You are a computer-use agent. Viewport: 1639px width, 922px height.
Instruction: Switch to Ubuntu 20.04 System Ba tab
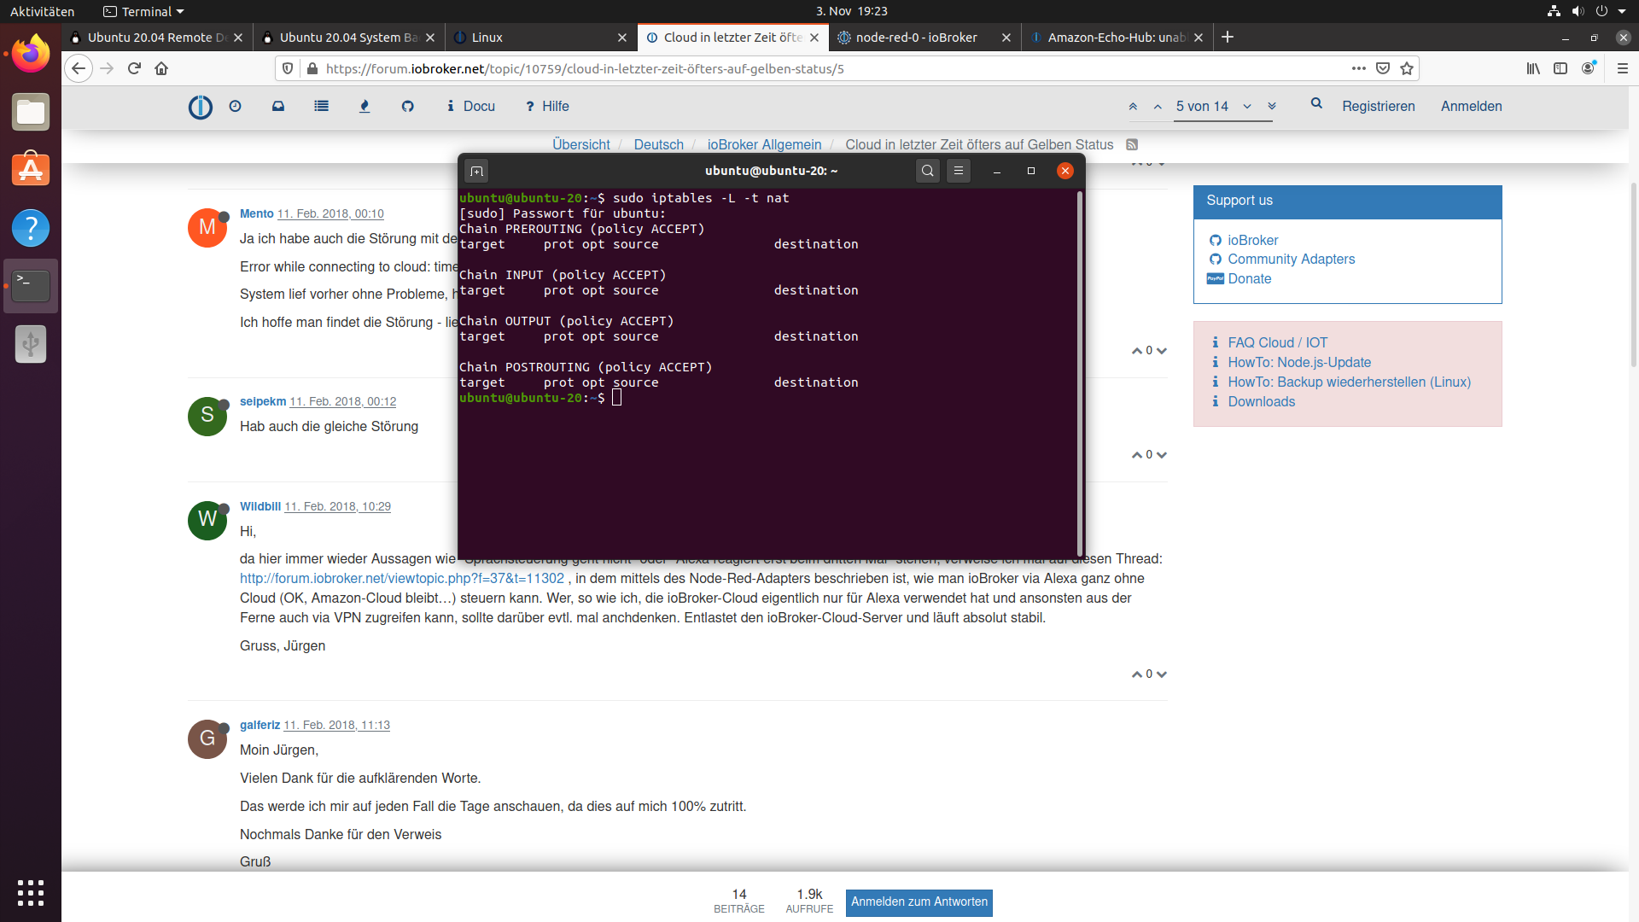[349, 38]
